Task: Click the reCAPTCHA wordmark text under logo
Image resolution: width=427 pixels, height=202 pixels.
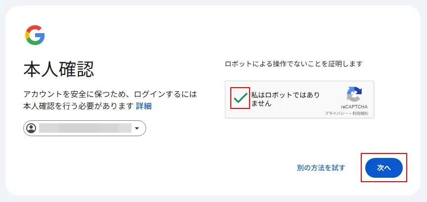Action: (x=354, y=107)
